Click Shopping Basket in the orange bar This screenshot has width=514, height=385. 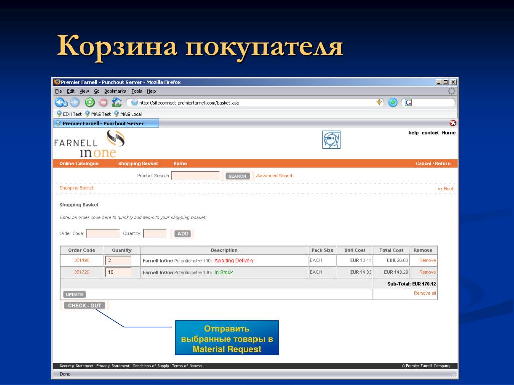tap(138, 164)
